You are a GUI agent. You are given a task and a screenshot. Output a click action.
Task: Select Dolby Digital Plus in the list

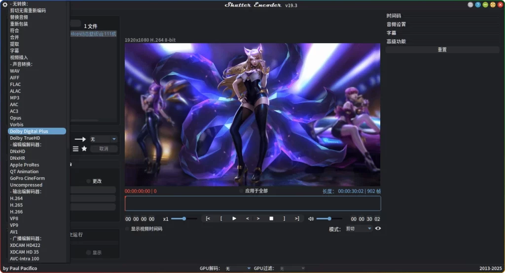click(36, 131)
